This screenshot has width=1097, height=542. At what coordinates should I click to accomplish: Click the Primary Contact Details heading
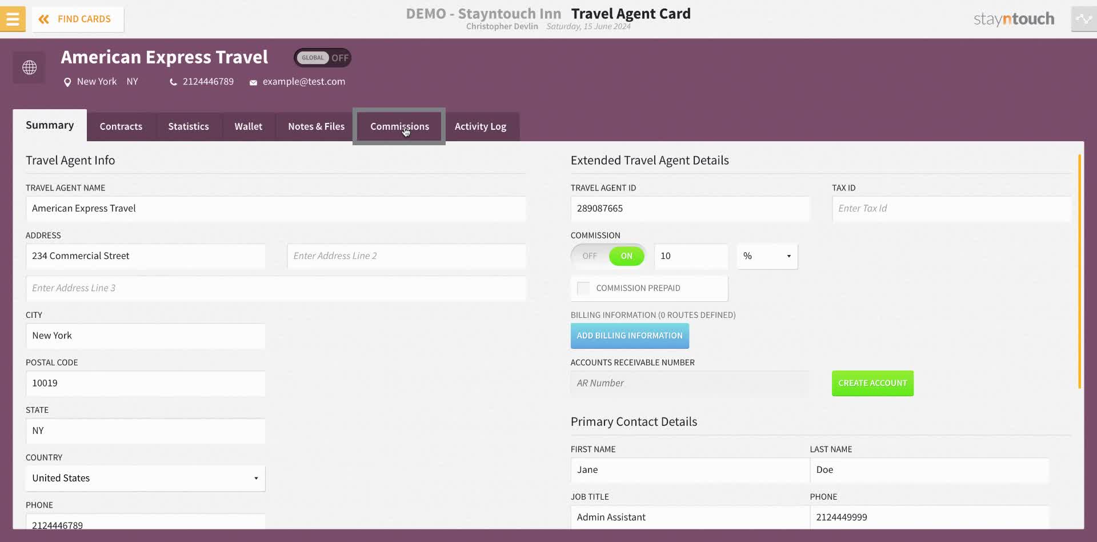634,422
